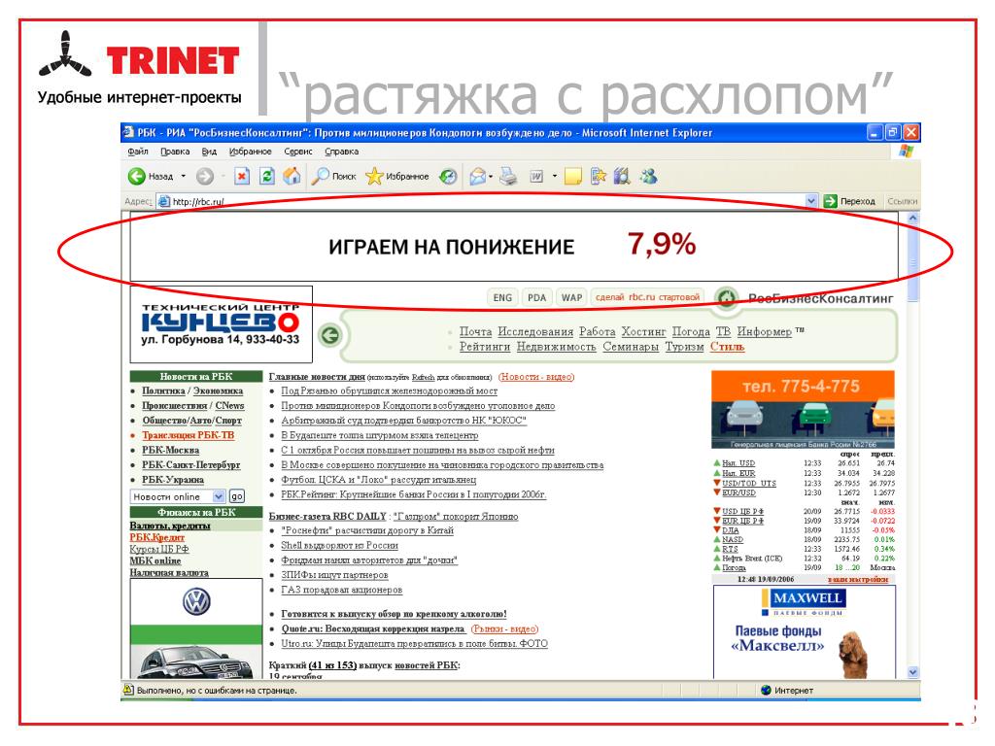Click the green arrow circle beside navigation links

point(330,335)
